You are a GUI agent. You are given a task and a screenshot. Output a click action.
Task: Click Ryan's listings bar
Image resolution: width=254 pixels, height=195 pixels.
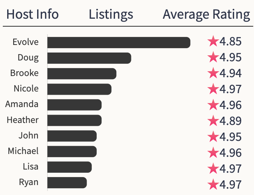67,182
